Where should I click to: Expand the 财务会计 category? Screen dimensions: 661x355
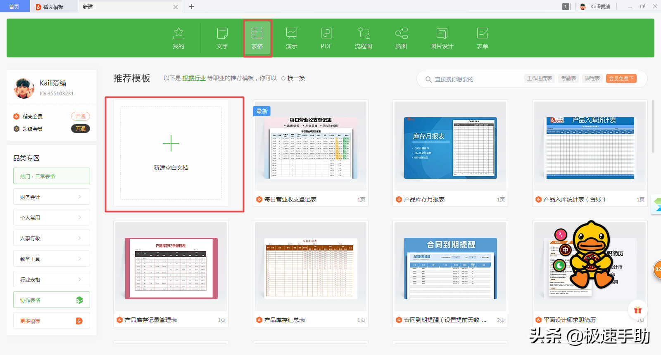[52, 197]
